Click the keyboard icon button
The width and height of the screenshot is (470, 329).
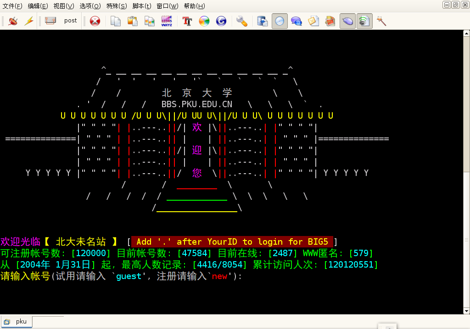[x=50, y=21]
